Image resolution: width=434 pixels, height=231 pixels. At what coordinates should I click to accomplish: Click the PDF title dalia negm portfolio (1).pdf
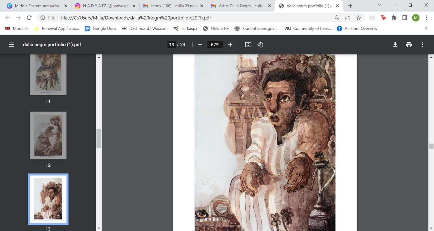[x=52, y=45]
